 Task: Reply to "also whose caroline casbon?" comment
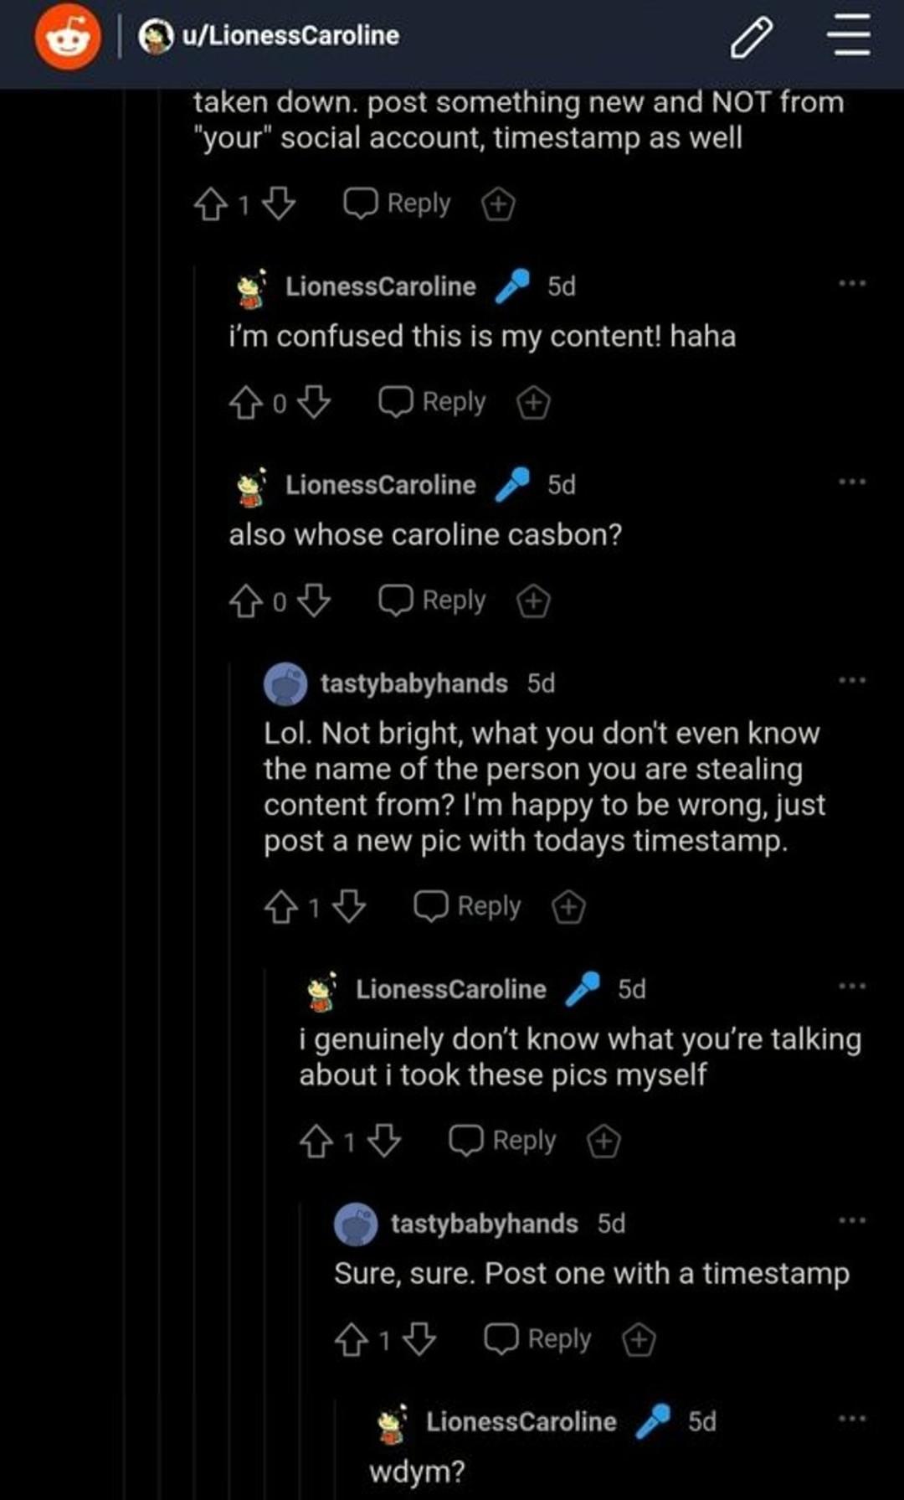click(433, 601)
